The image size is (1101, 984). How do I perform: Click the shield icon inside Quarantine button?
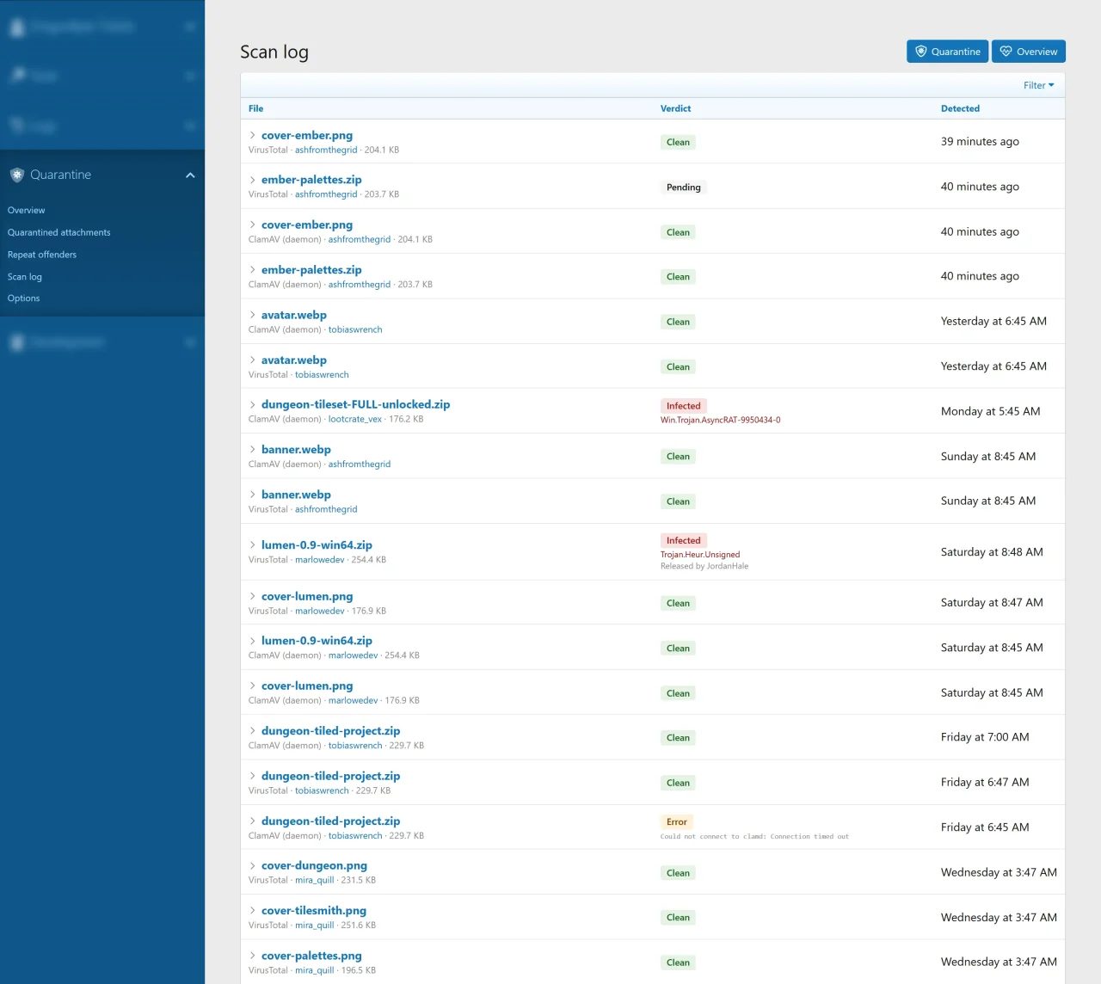click(x=921, y=52)
